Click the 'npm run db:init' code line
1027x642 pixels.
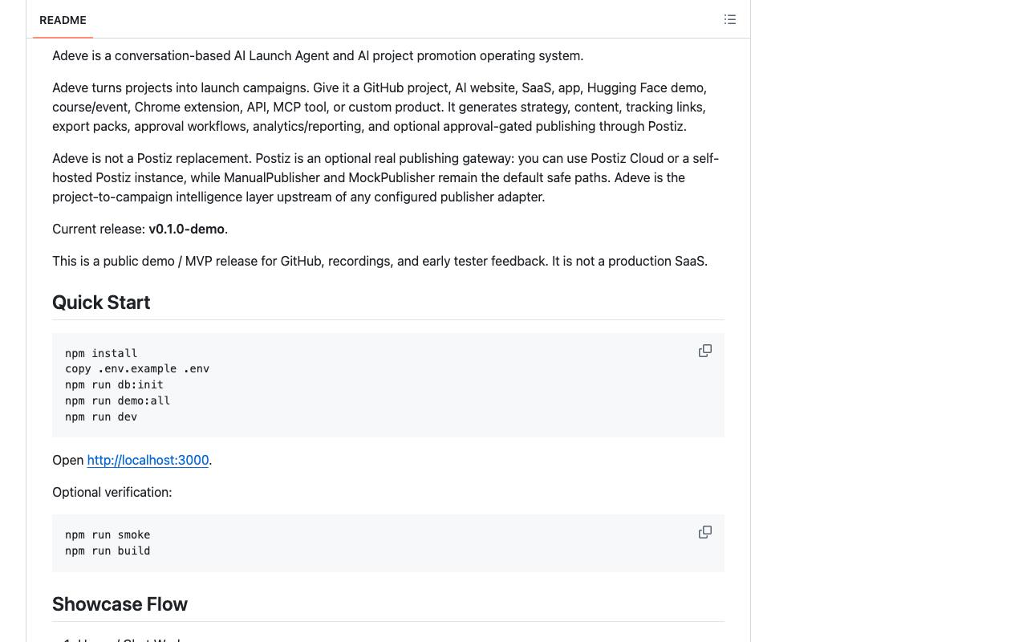pyautogui.click(x=114, y=384)
